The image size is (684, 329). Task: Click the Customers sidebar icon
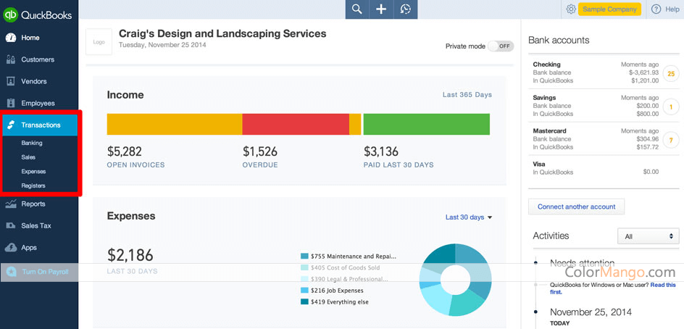coord(11,59)
